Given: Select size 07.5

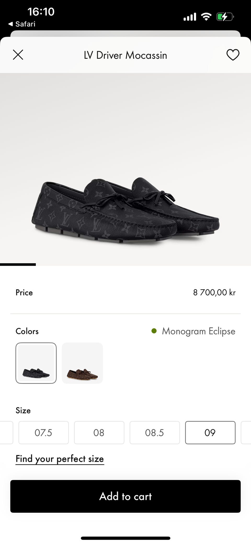Looking at the screenshot, I should (x=44, y=432).
